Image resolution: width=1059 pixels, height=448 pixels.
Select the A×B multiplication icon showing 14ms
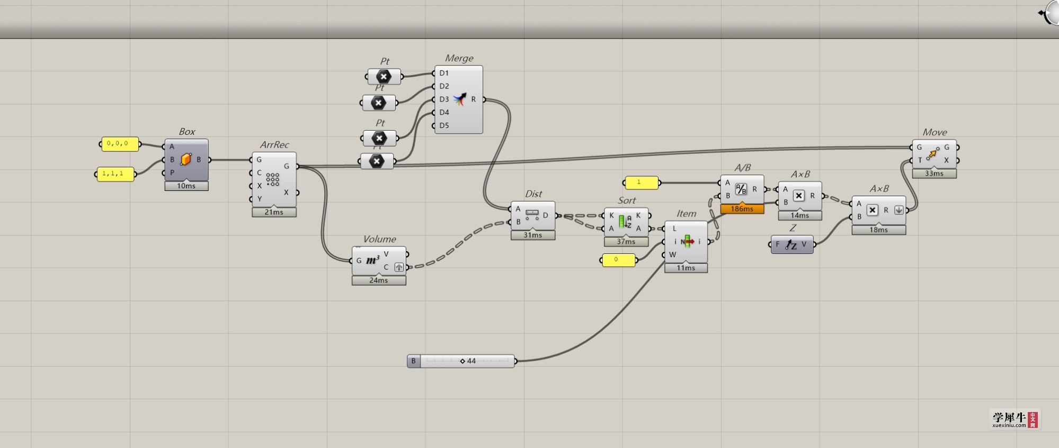[x=799, y=196]
